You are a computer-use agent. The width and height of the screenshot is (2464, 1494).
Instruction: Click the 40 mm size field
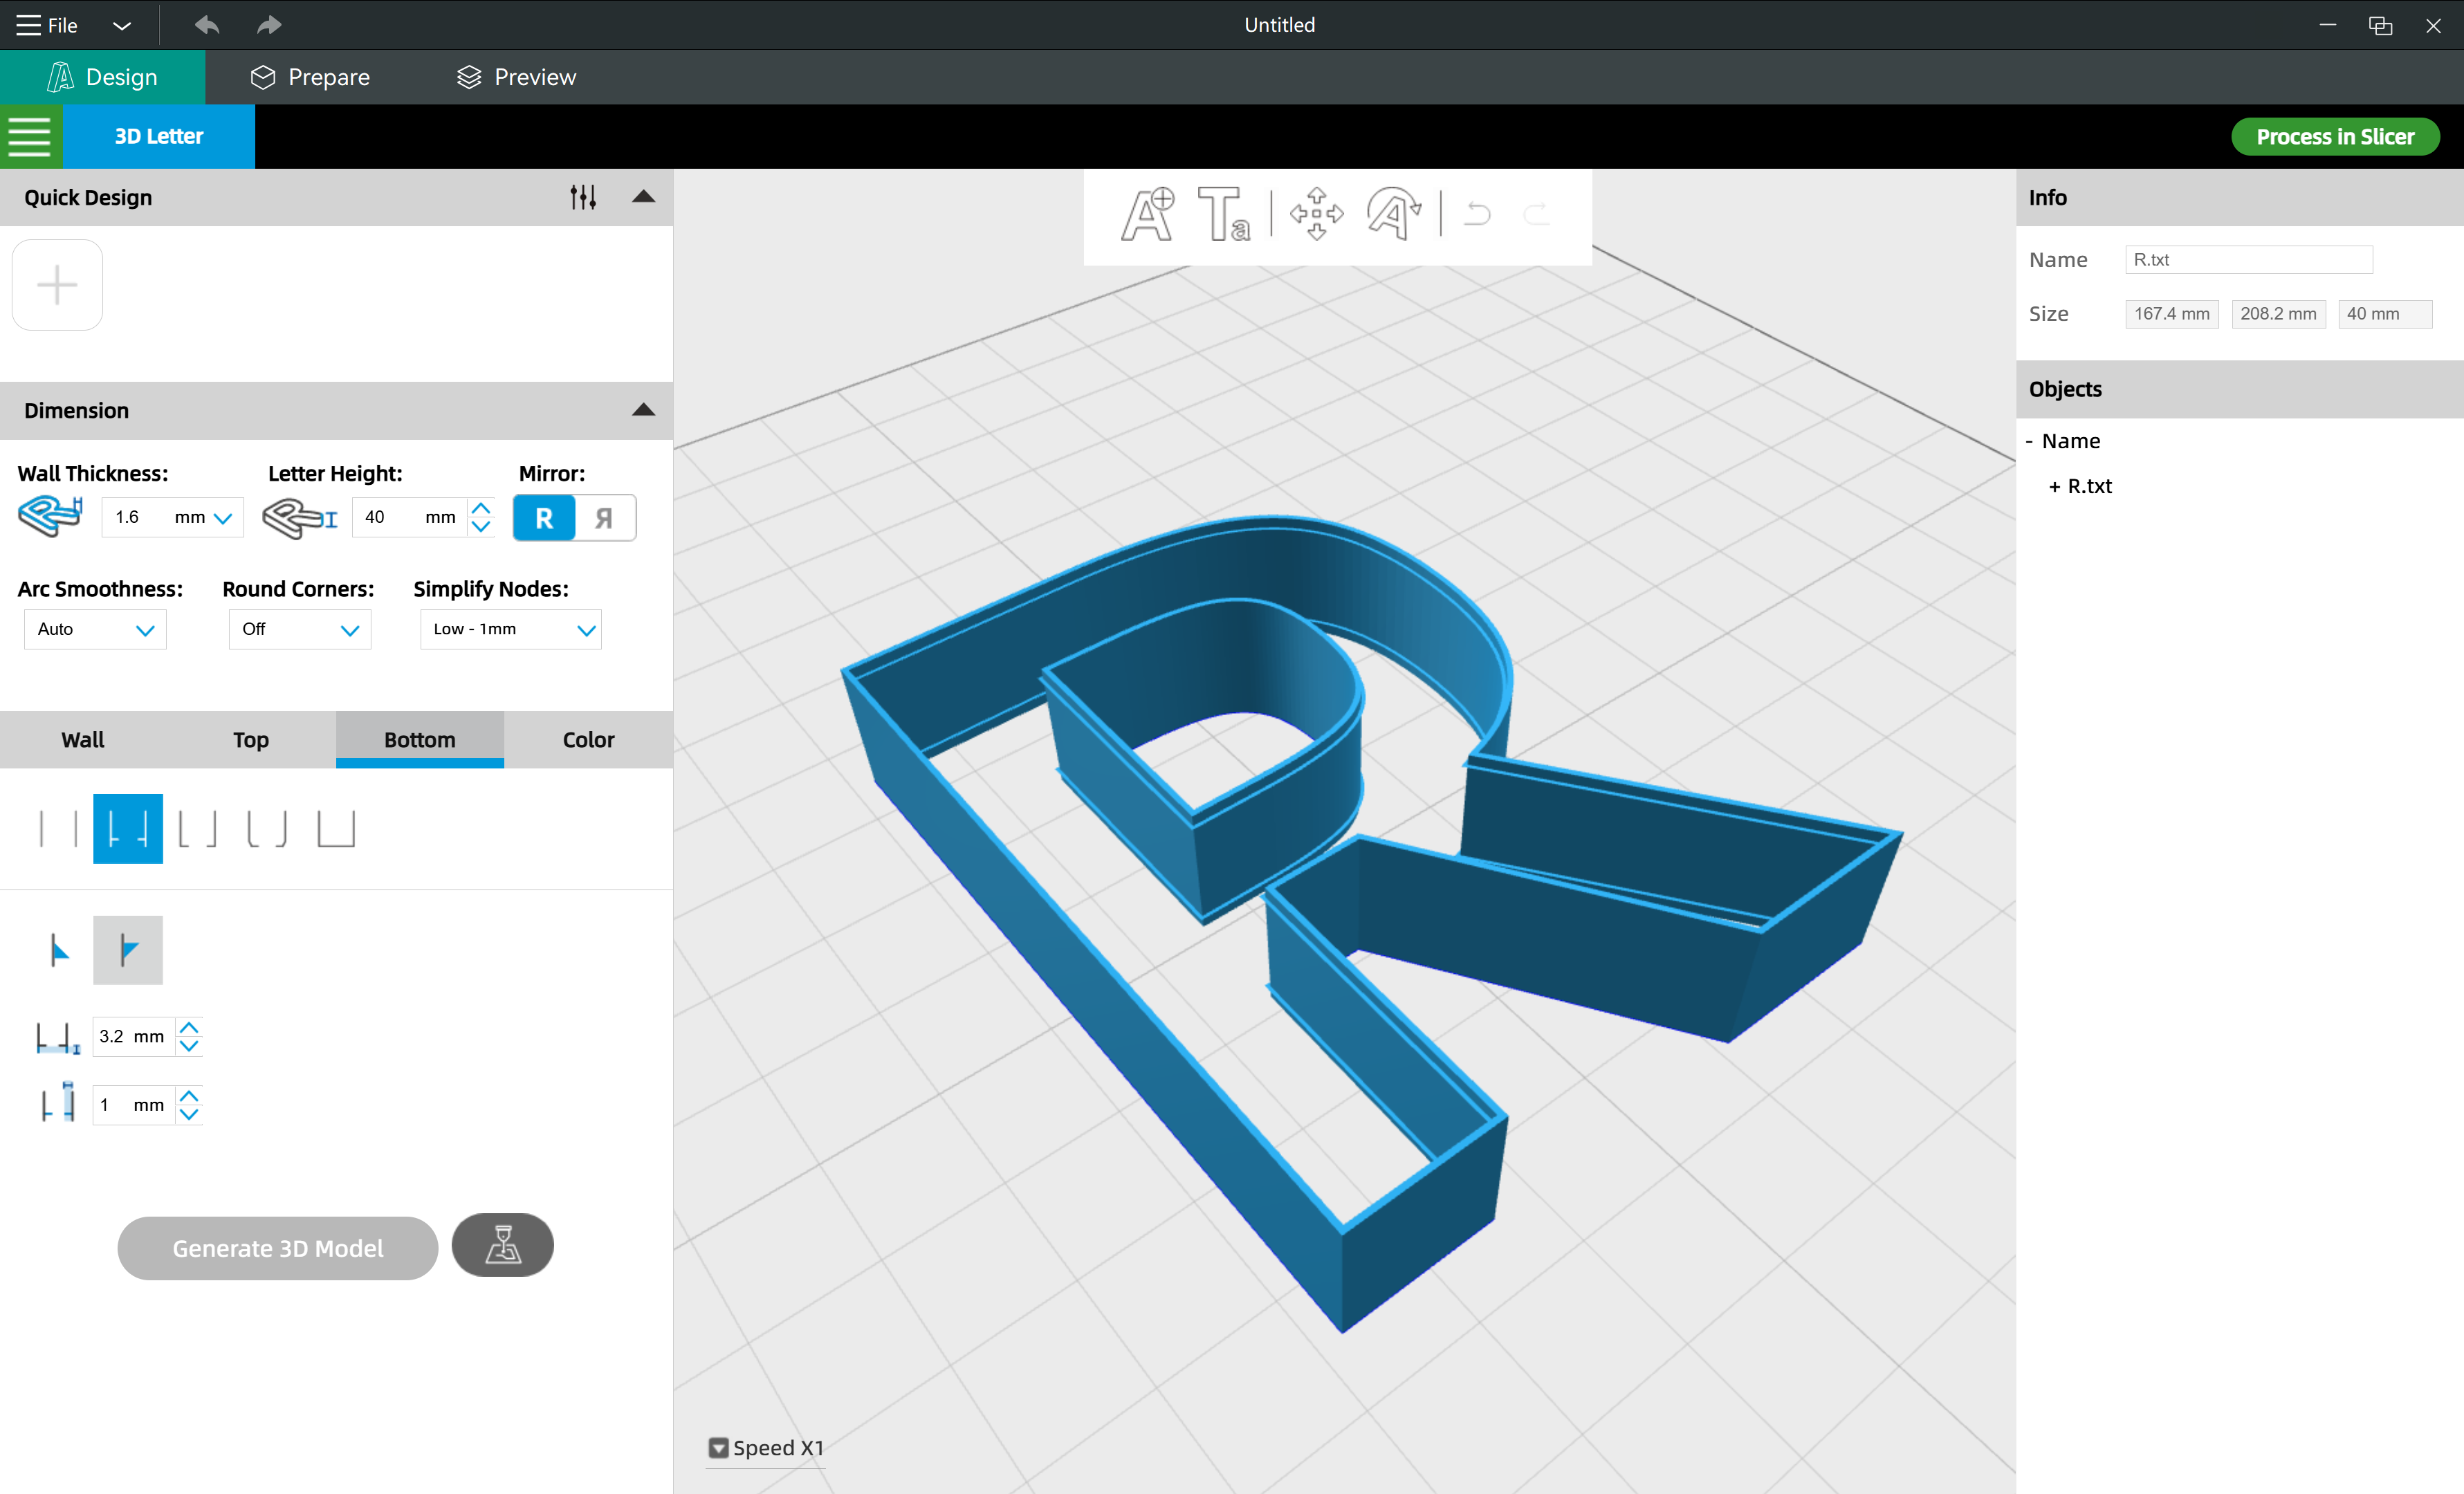click(x=2385, y=314)
